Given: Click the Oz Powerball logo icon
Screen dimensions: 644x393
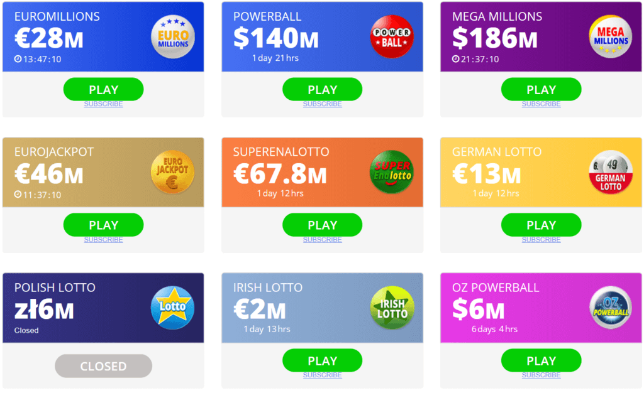Looking at the screenshot, I should (610, 308).
